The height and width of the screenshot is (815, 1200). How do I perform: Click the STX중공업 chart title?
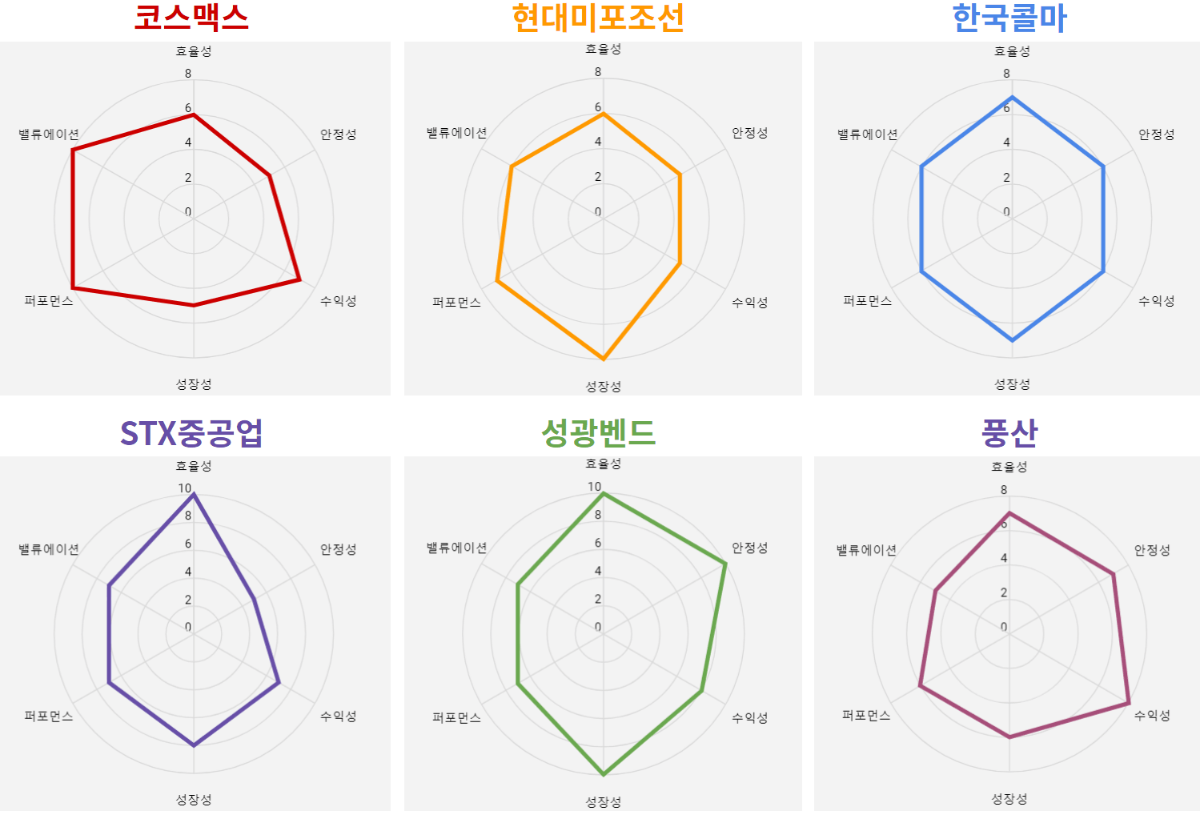(x=191, y=433)
